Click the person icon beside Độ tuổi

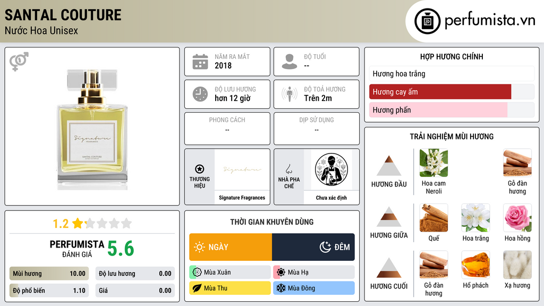[290, 62]
